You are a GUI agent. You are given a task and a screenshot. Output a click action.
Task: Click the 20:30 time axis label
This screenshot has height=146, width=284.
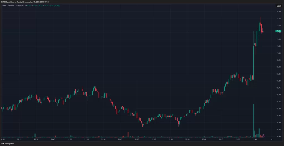36,140
